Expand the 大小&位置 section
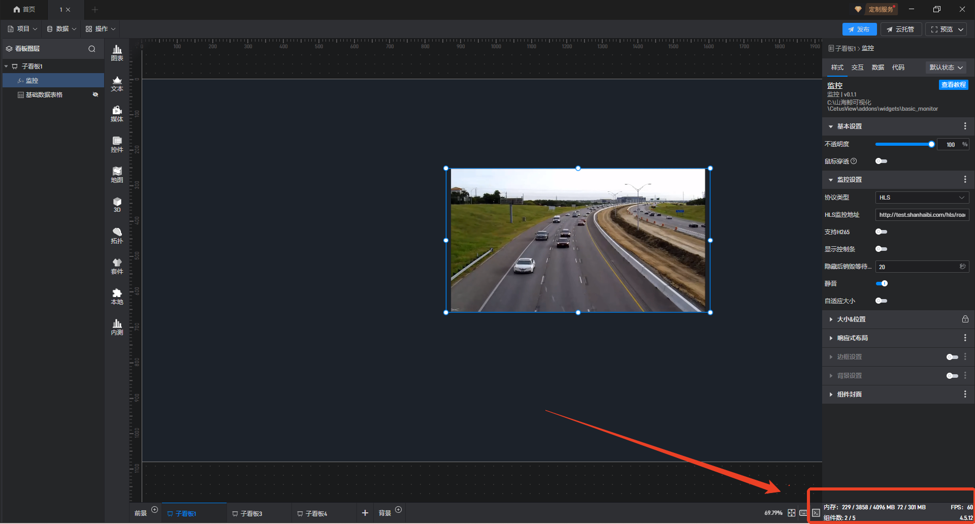The height and width of the screenshot is (524, 975). pos(852,319)
